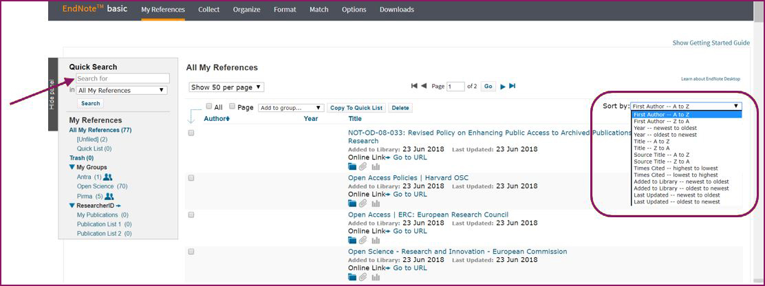The image size is (765, 286).
Task: Collapse the My Groups tree section
Action: click(72, 167)
